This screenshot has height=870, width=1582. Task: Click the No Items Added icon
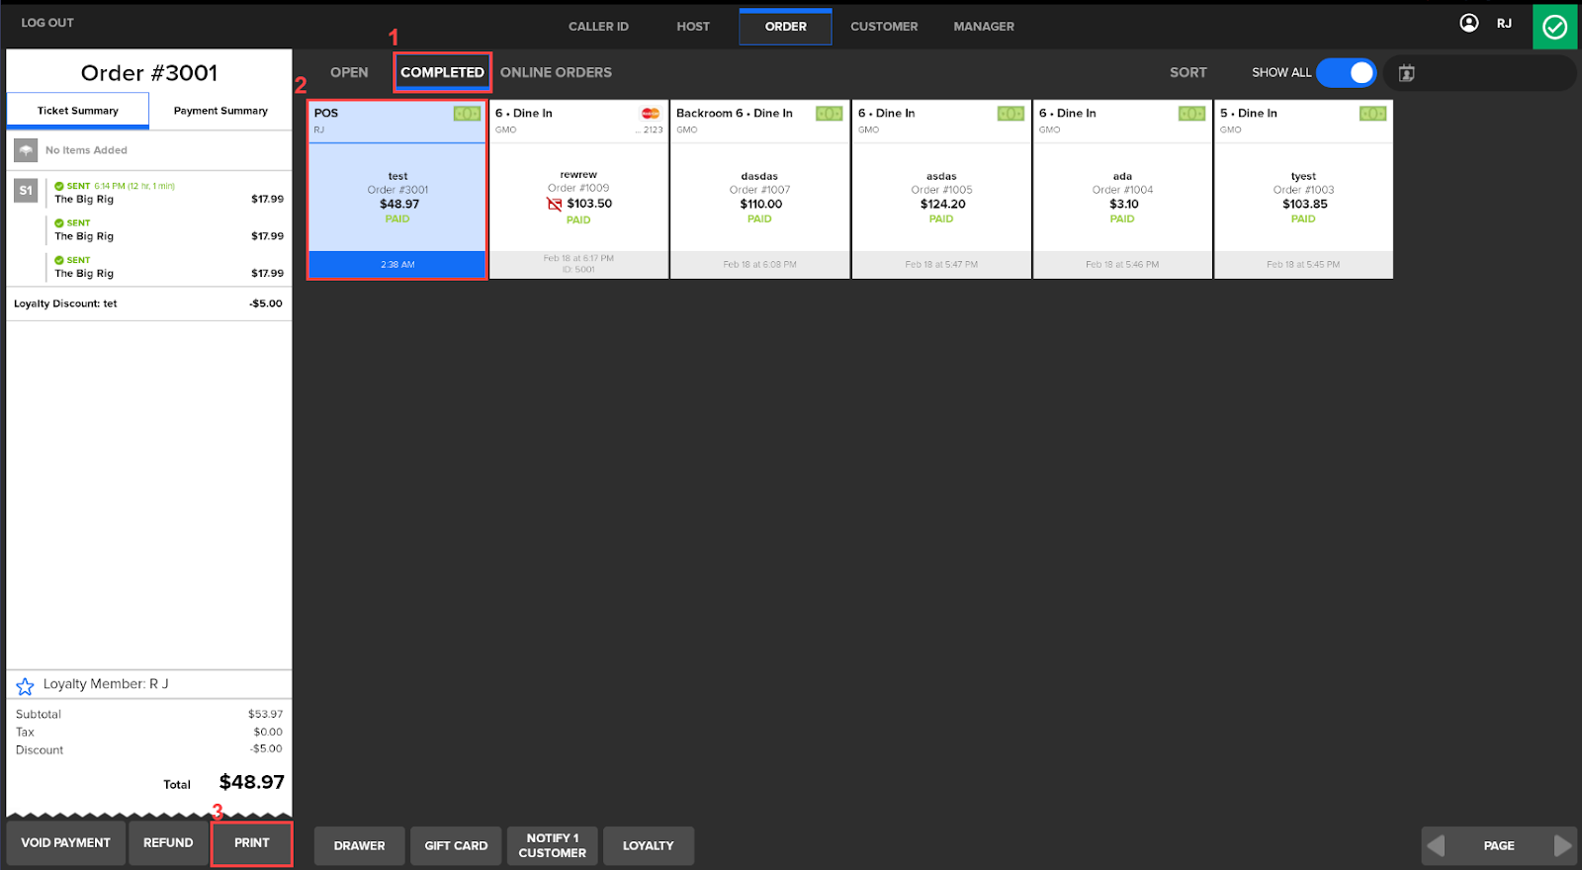pos(26,150)
